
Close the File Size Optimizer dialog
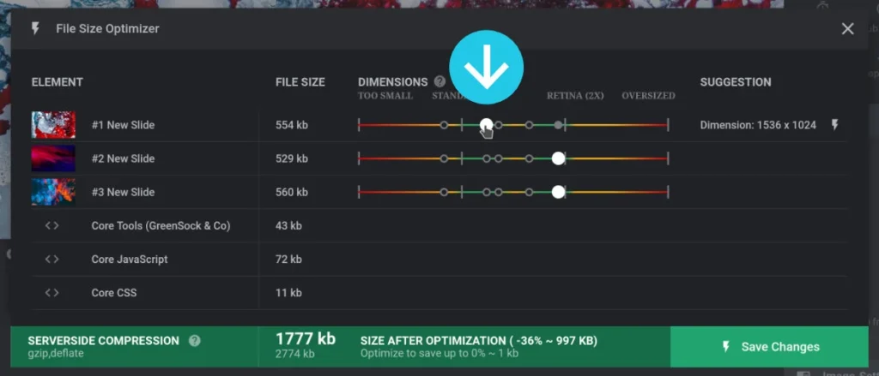[x=847, y=28]
